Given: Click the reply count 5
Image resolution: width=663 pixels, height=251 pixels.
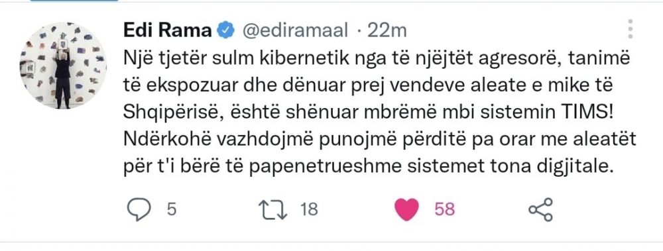Looking at the screenshot, I should coord(171,209).
